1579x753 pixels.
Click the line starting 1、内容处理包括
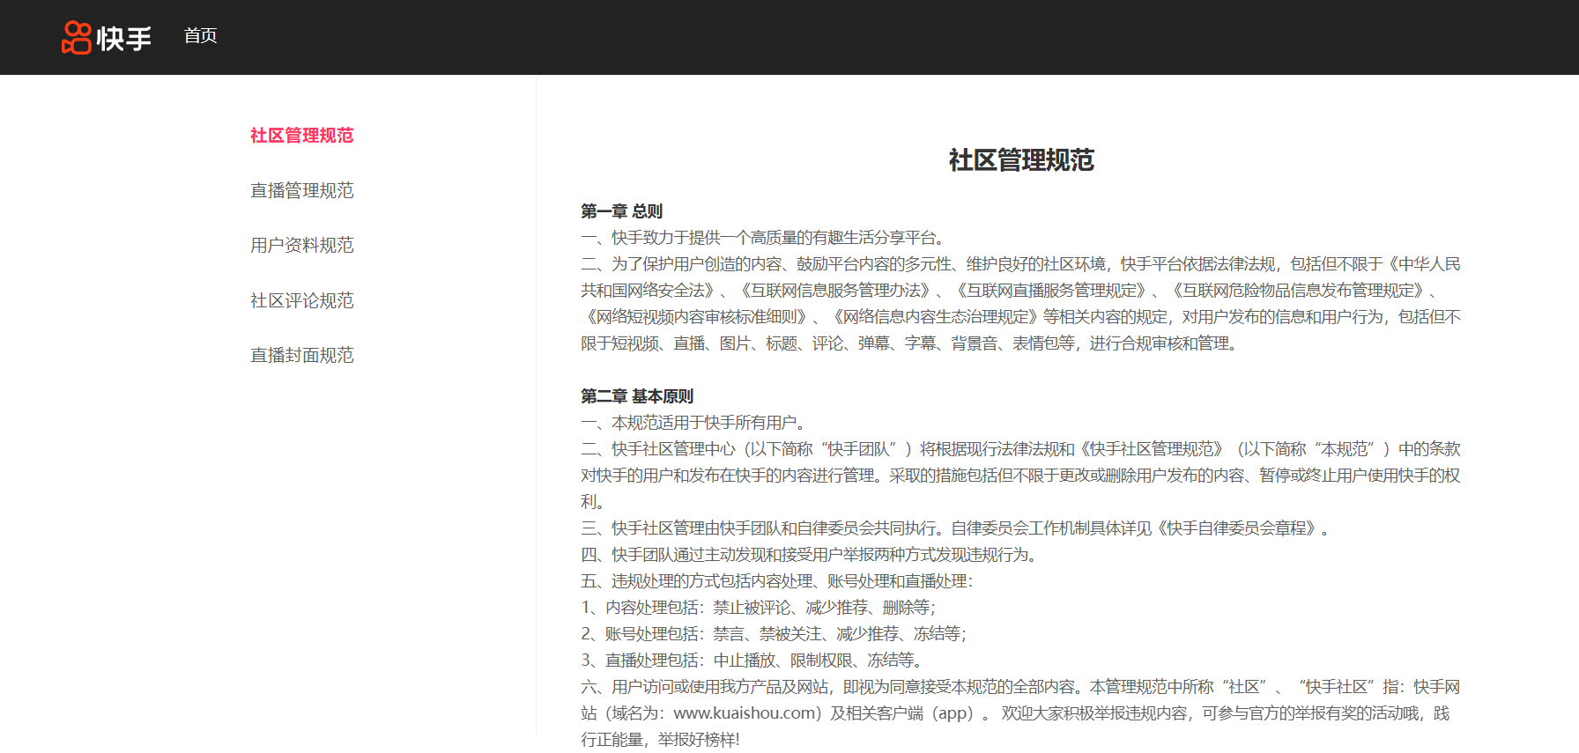pos(758,608)
